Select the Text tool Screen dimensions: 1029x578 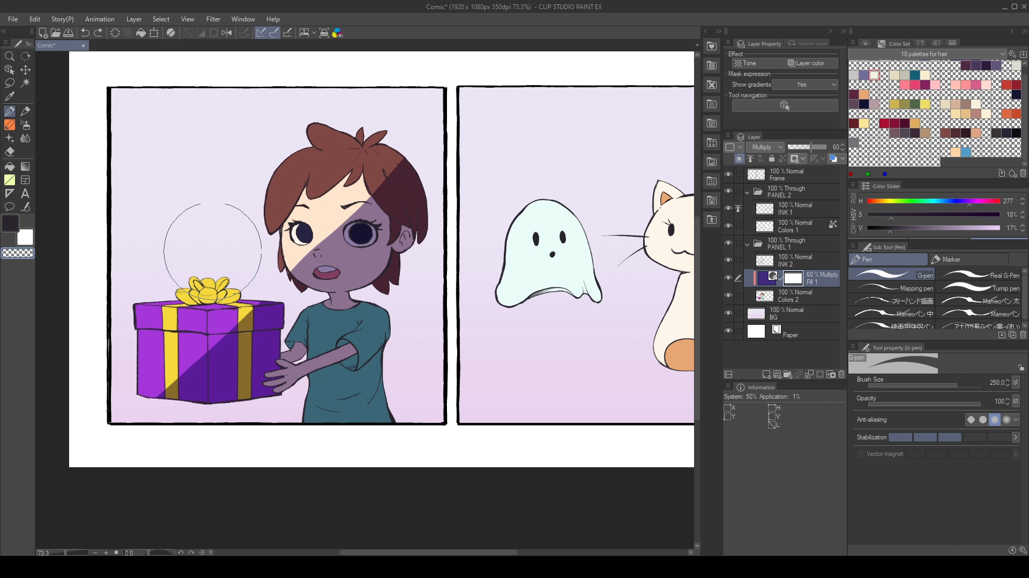pyautogui.click(x=25, y=194)
